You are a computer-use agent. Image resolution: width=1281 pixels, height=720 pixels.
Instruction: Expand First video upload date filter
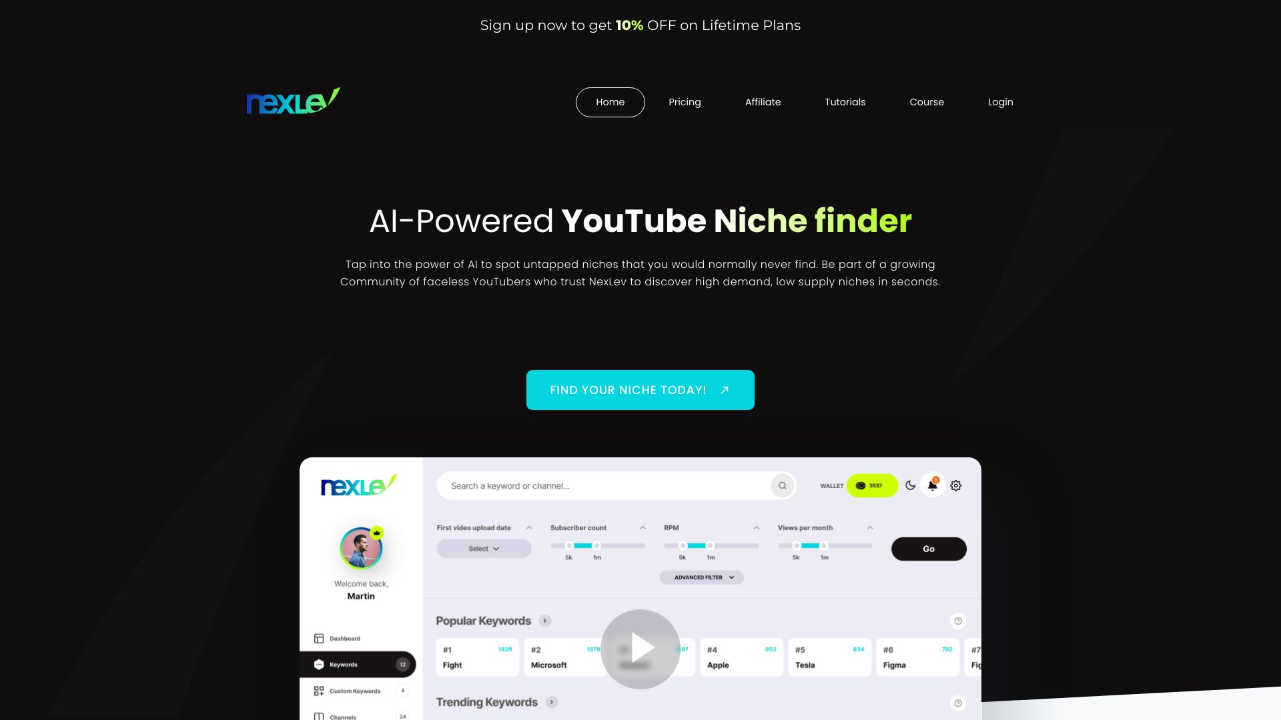point(529,527)
